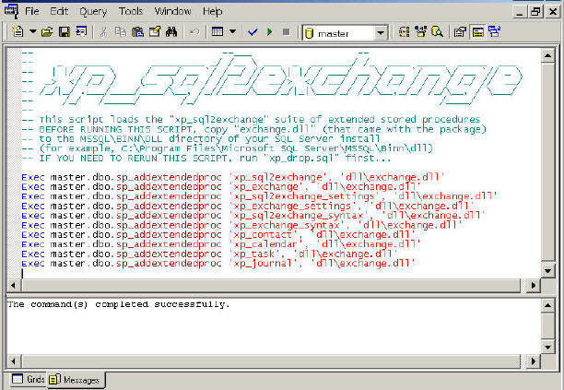Open the New Query dropdown arrow
The image size is (564, 390).
(x=33, y=32)
